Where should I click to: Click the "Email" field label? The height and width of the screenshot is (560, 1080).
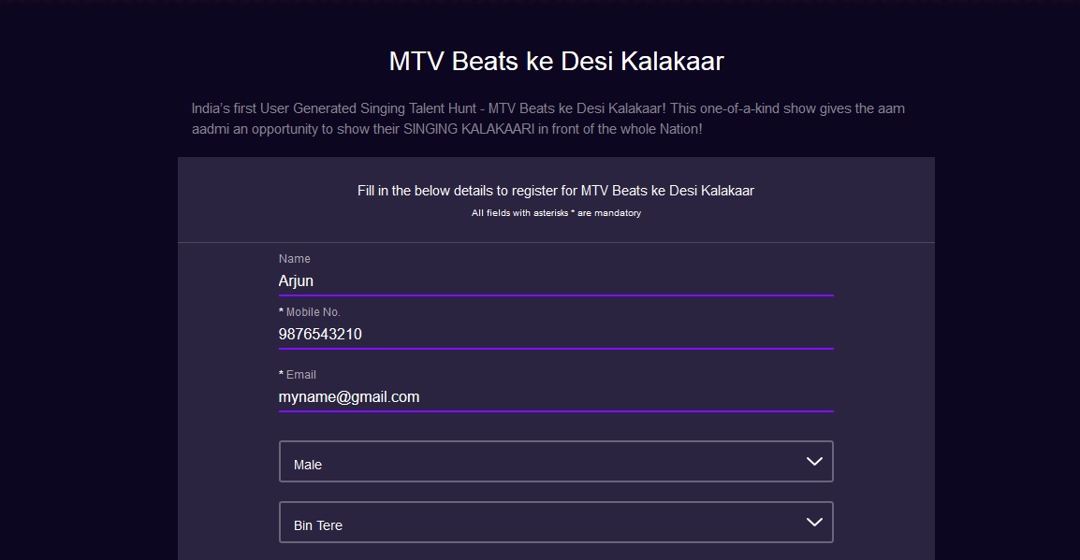point(300,375)
